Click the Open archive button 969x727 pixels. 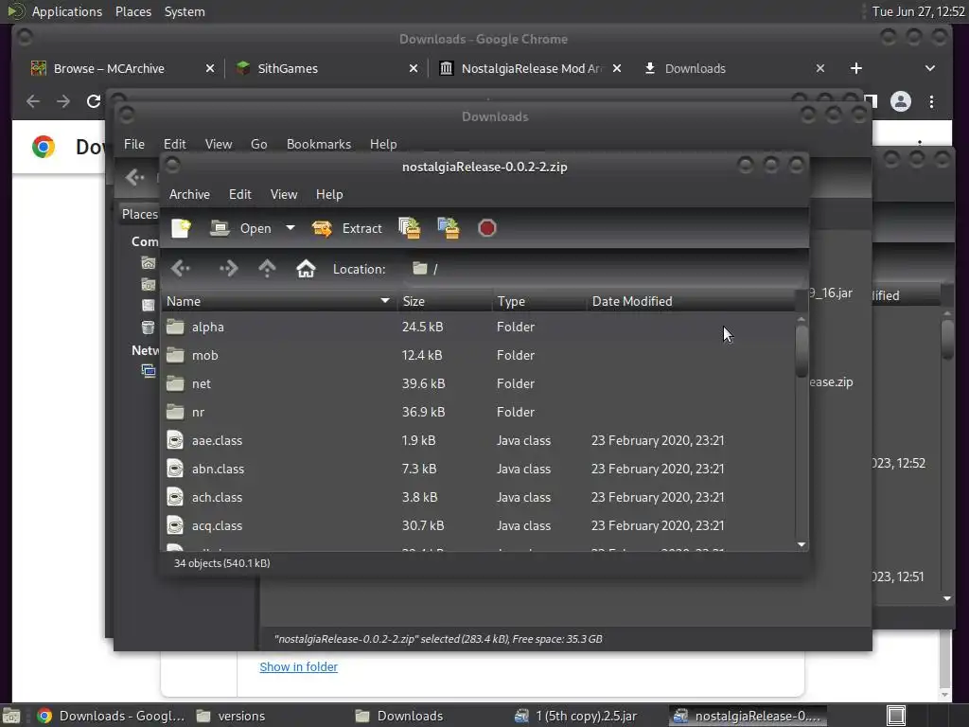coord(240,228)
